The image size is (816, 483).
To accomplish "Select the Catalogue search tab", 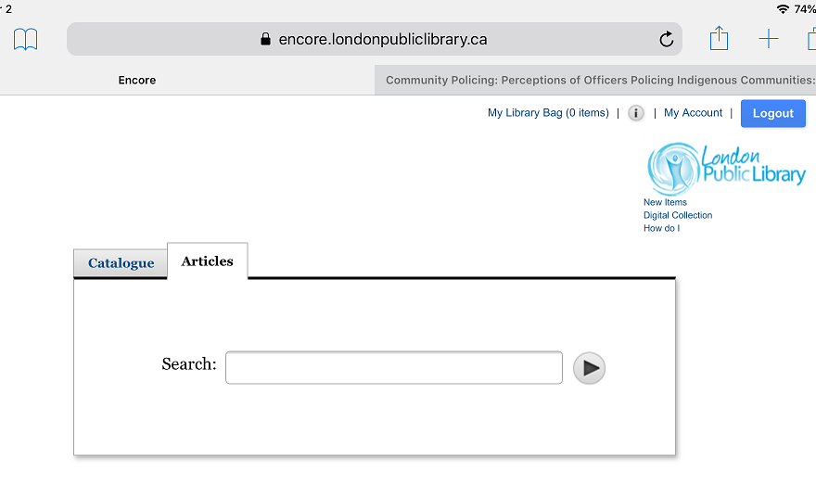I will pos(121,263).
